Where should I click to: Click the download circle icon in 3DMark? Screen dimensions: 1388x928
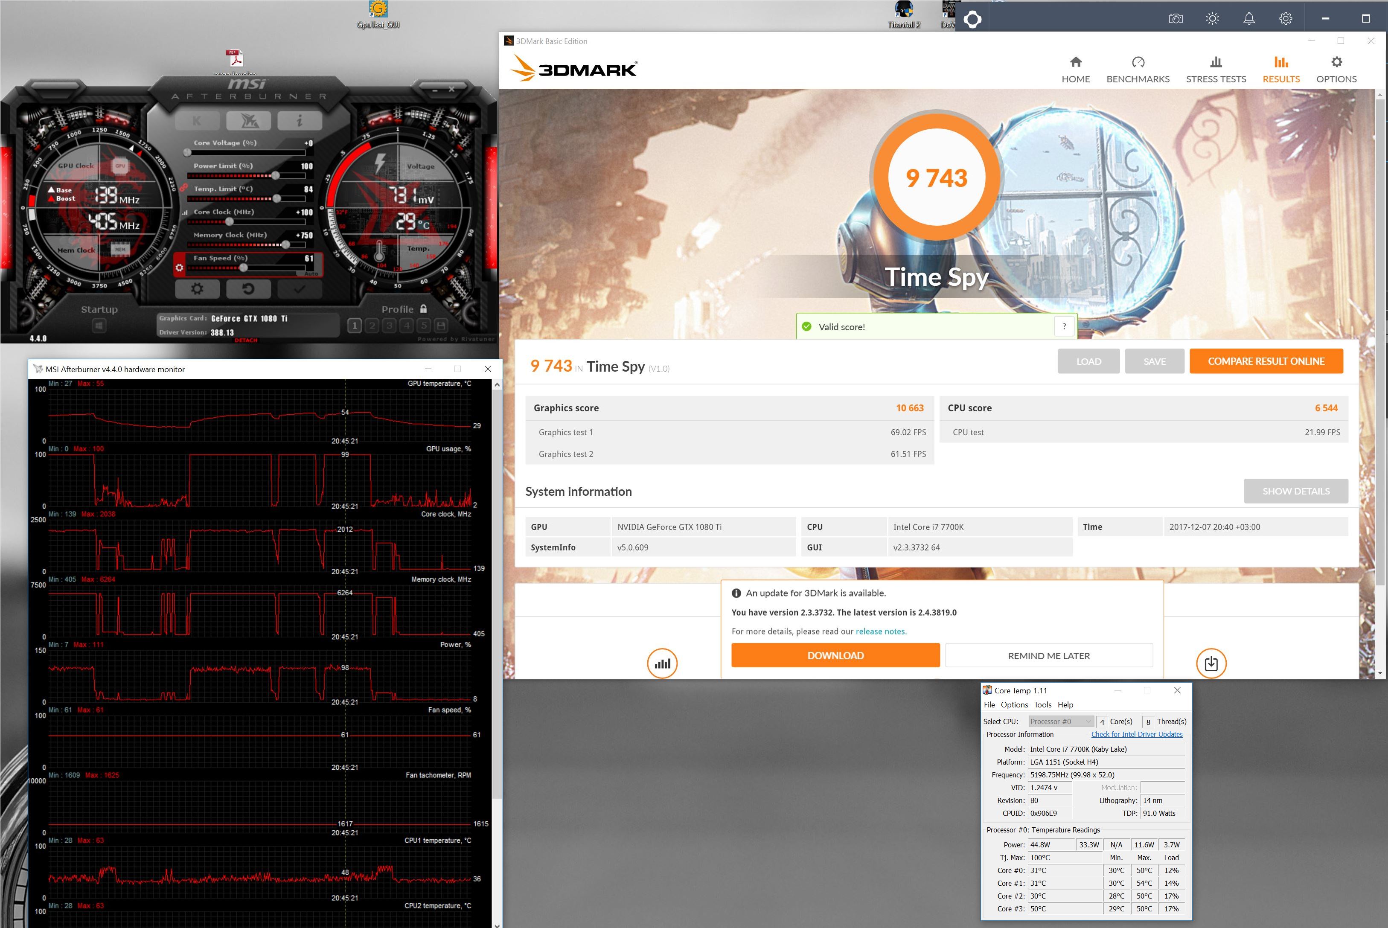coord(1211,663)
